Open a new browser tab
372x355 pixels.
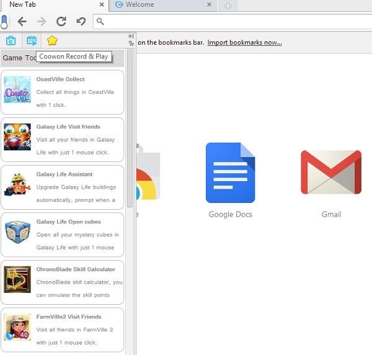click(x=228, y=6)
